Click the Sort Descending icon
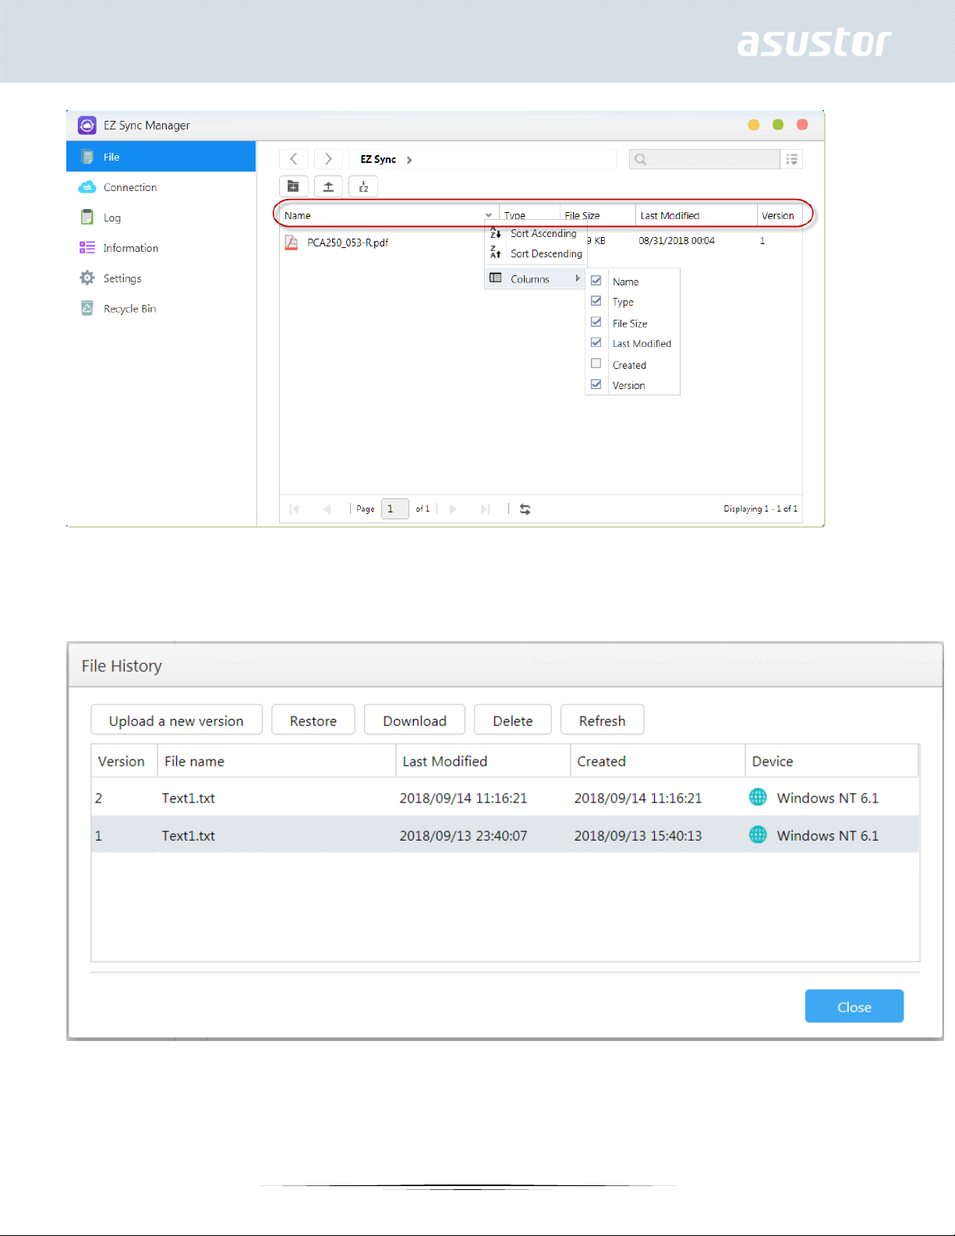This screenshot has width=955, height=1236. [x=495, y=253]
